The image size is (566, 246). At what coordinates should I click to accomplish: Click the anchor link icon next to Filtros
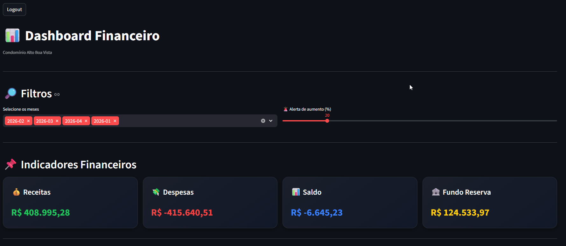[57, 94]
